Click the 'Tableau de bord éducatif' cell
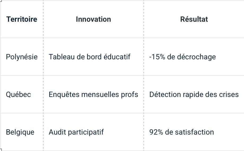244x151 pixels. pos(89,57)
